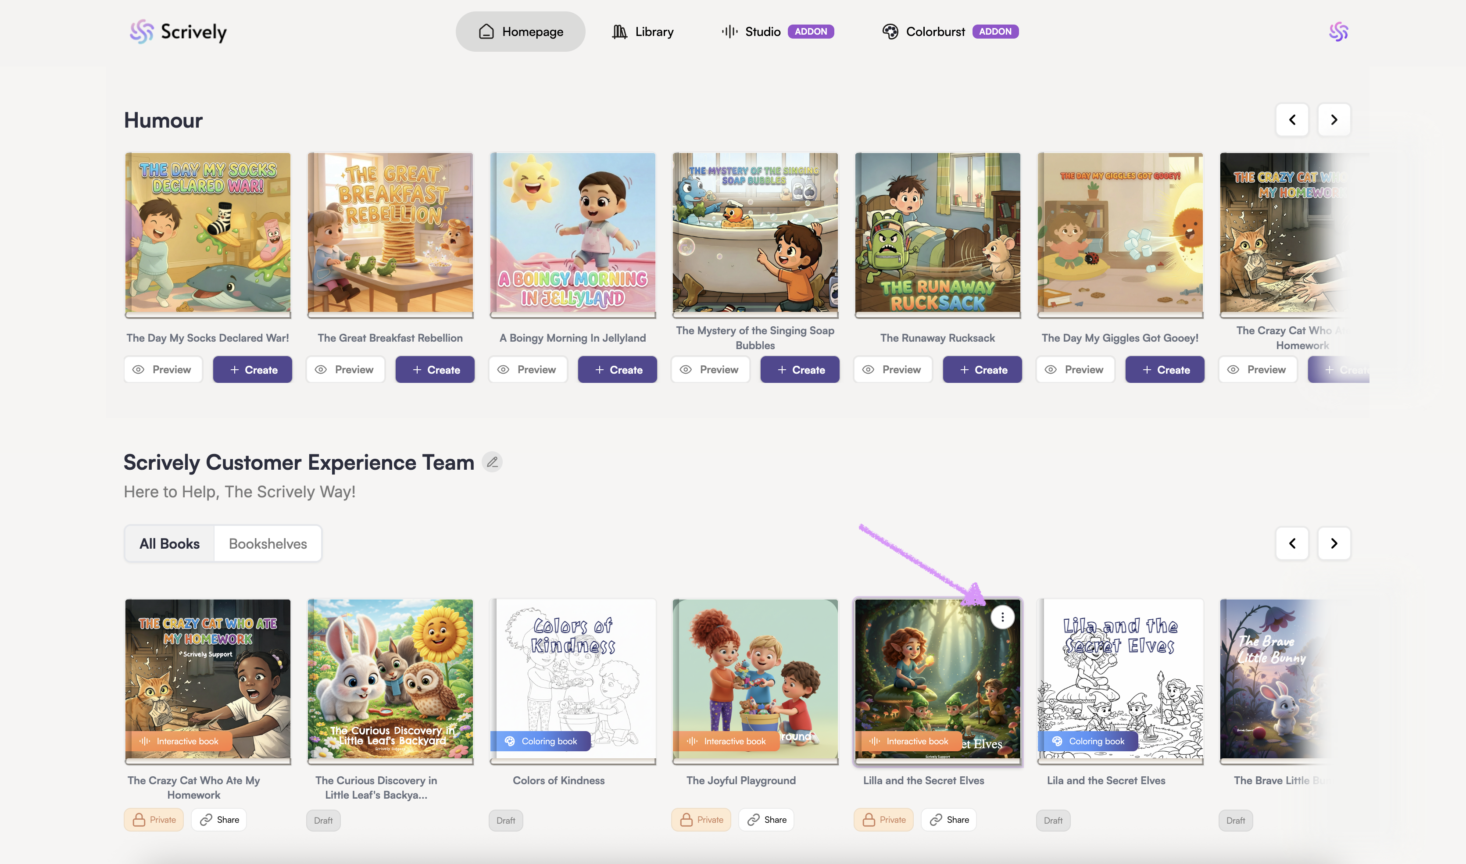Preview The Runaway Rucksack book
Screen dimensions: 1466x864
pos(893,370)
